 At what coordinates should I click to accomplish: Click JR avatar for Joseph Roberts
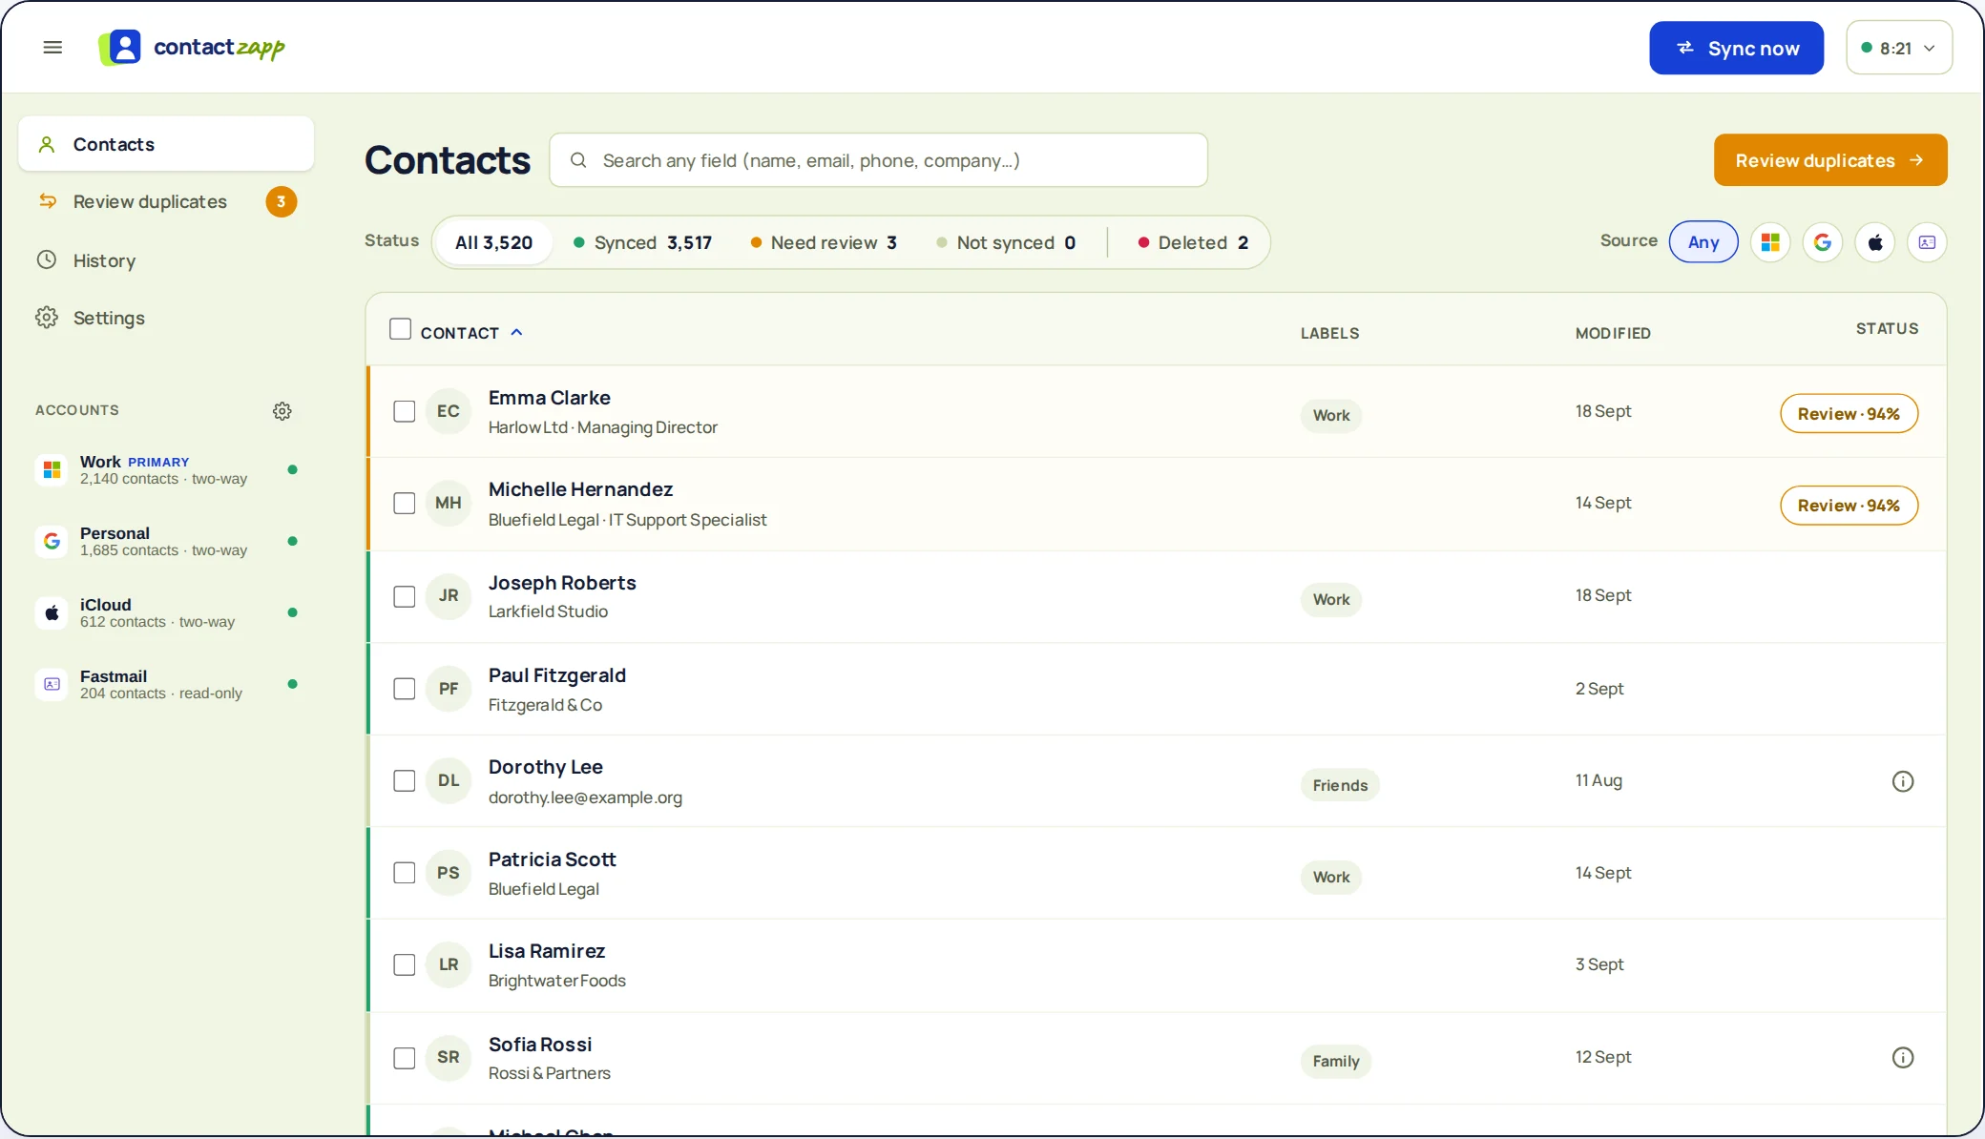tap(449, 595)
